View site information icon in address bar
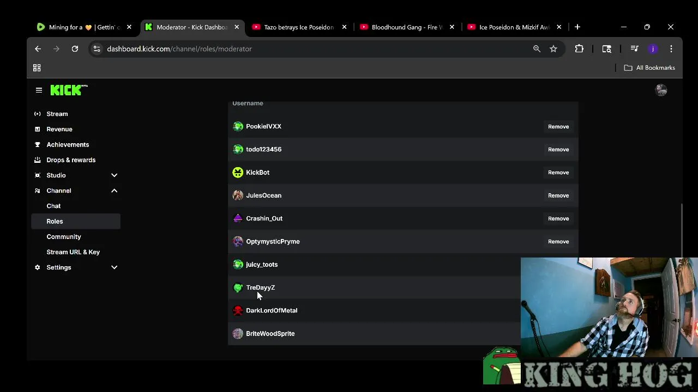This screenshot has width=698, height=392. click(x=97, y=49)
